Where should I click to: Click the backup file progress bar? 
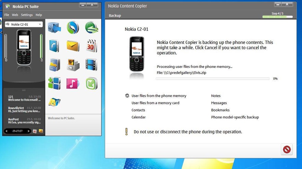(212, 79)
